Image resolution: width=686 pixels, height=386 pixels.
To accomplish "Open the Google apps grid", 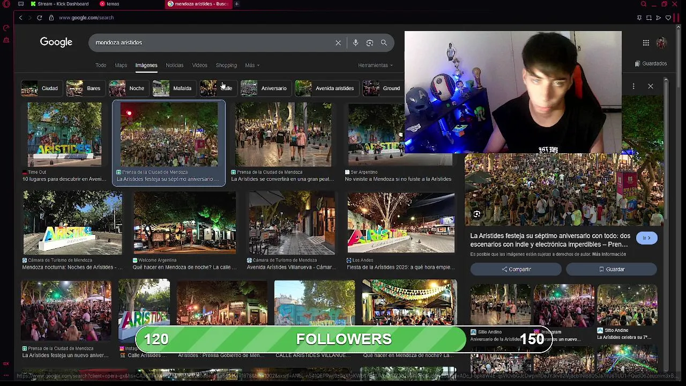I will coord(646,43).
